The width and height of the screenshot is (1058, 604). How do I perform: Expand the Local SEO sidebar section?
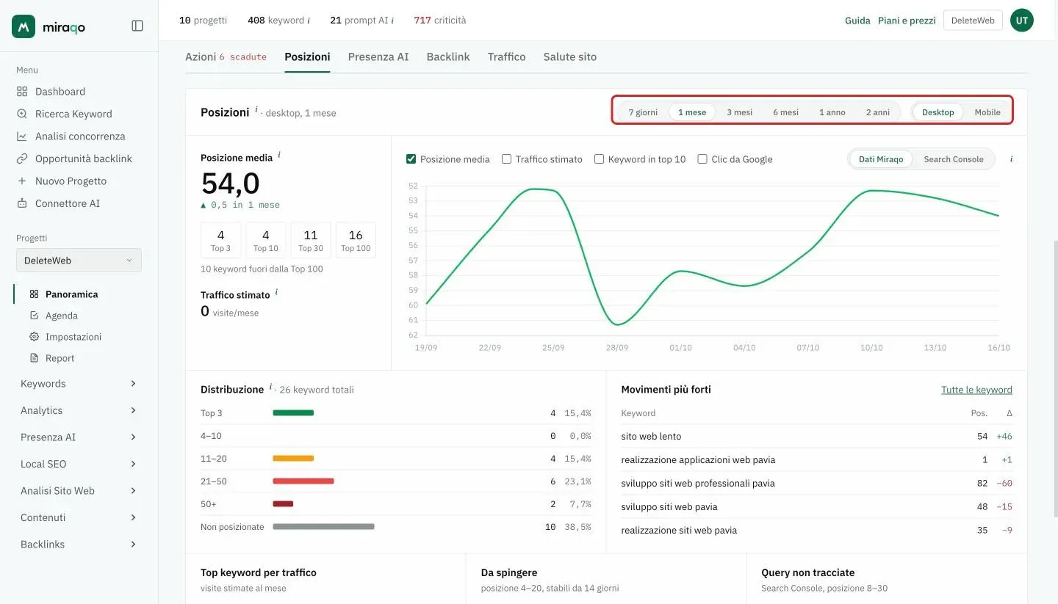coord(79,464)
